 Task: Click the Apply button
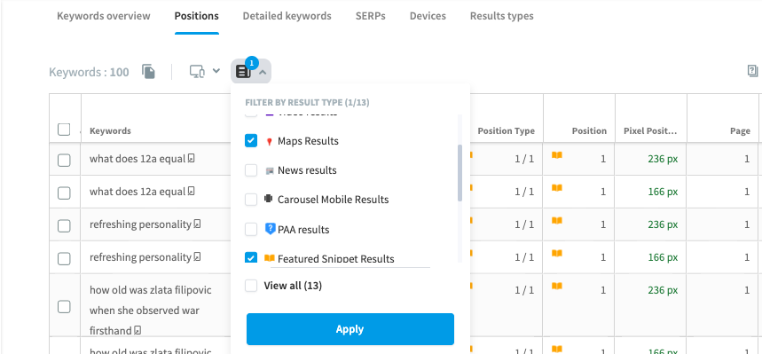pyautogui.click(x=350, y=329)
